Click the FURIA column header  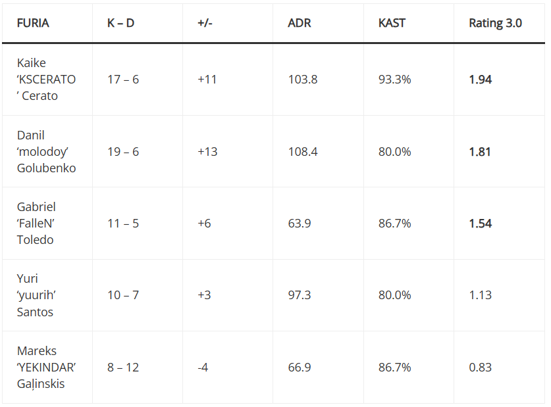tap(33, 23)
